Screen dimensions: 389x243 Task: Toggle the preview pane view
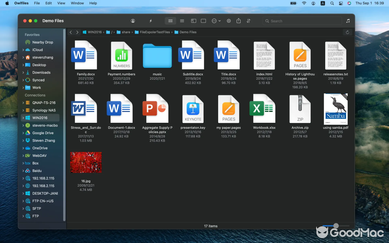click(203, 21)
